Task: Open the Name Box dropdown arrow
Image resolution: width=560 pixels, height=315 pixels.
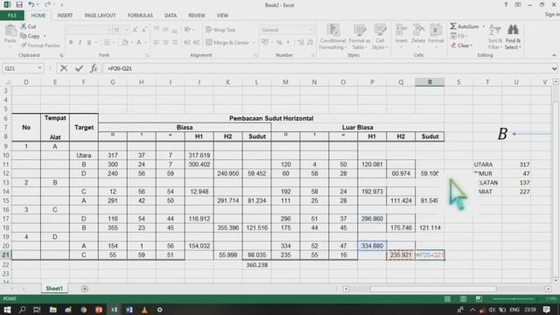Action: [39, 68]
